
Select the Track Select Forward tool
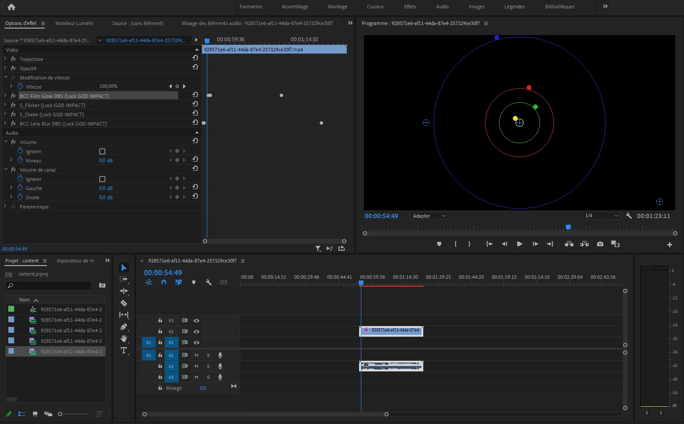click(x=124, y=279)
